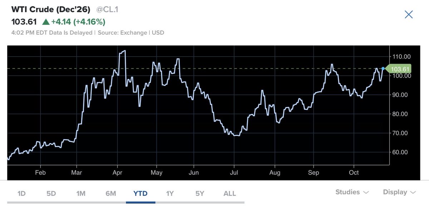Click the Mar label on time axis
The height and width of the screenshot is (209, 429).
click(77, 172)
